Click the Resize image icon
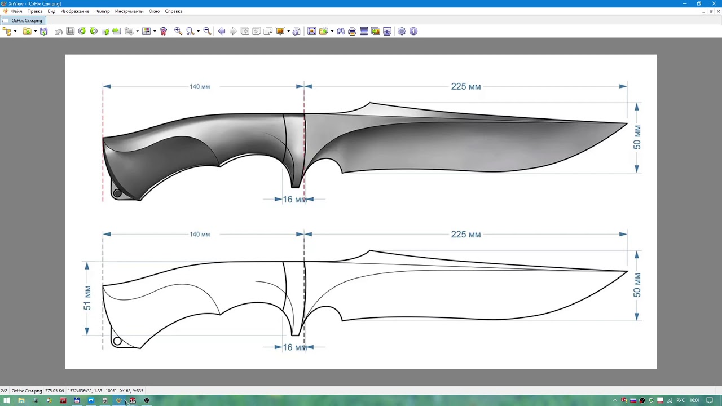 (129, 32)
